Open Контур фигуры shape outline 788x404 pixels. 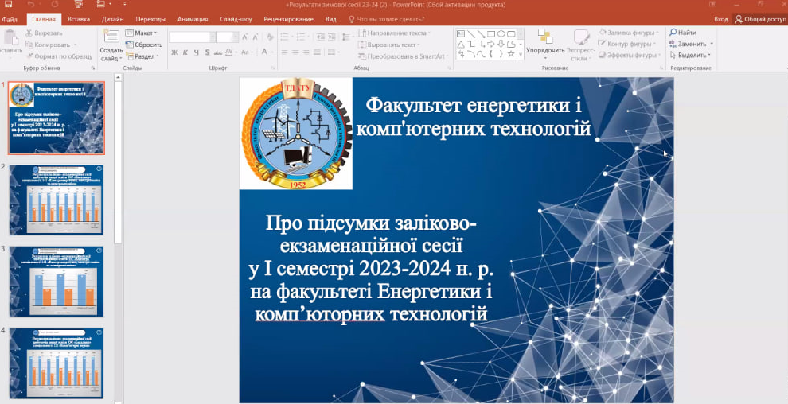pyautogui.click(x=628, y=45)
